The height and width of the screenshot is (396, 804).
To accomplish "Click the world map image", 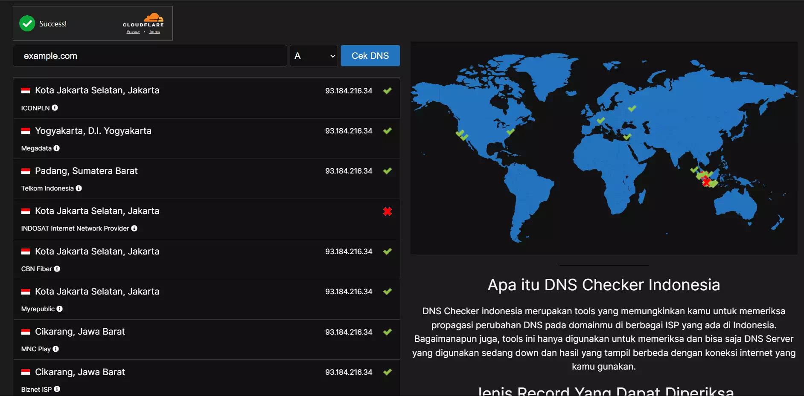I will [x=604, y=148].
